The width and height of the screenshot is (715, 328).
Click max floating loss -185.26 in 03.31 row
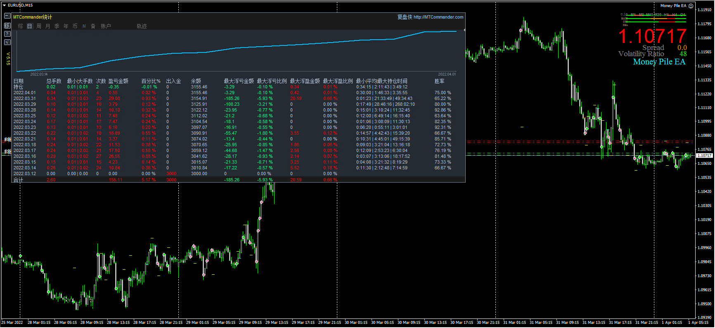(232, 98)
